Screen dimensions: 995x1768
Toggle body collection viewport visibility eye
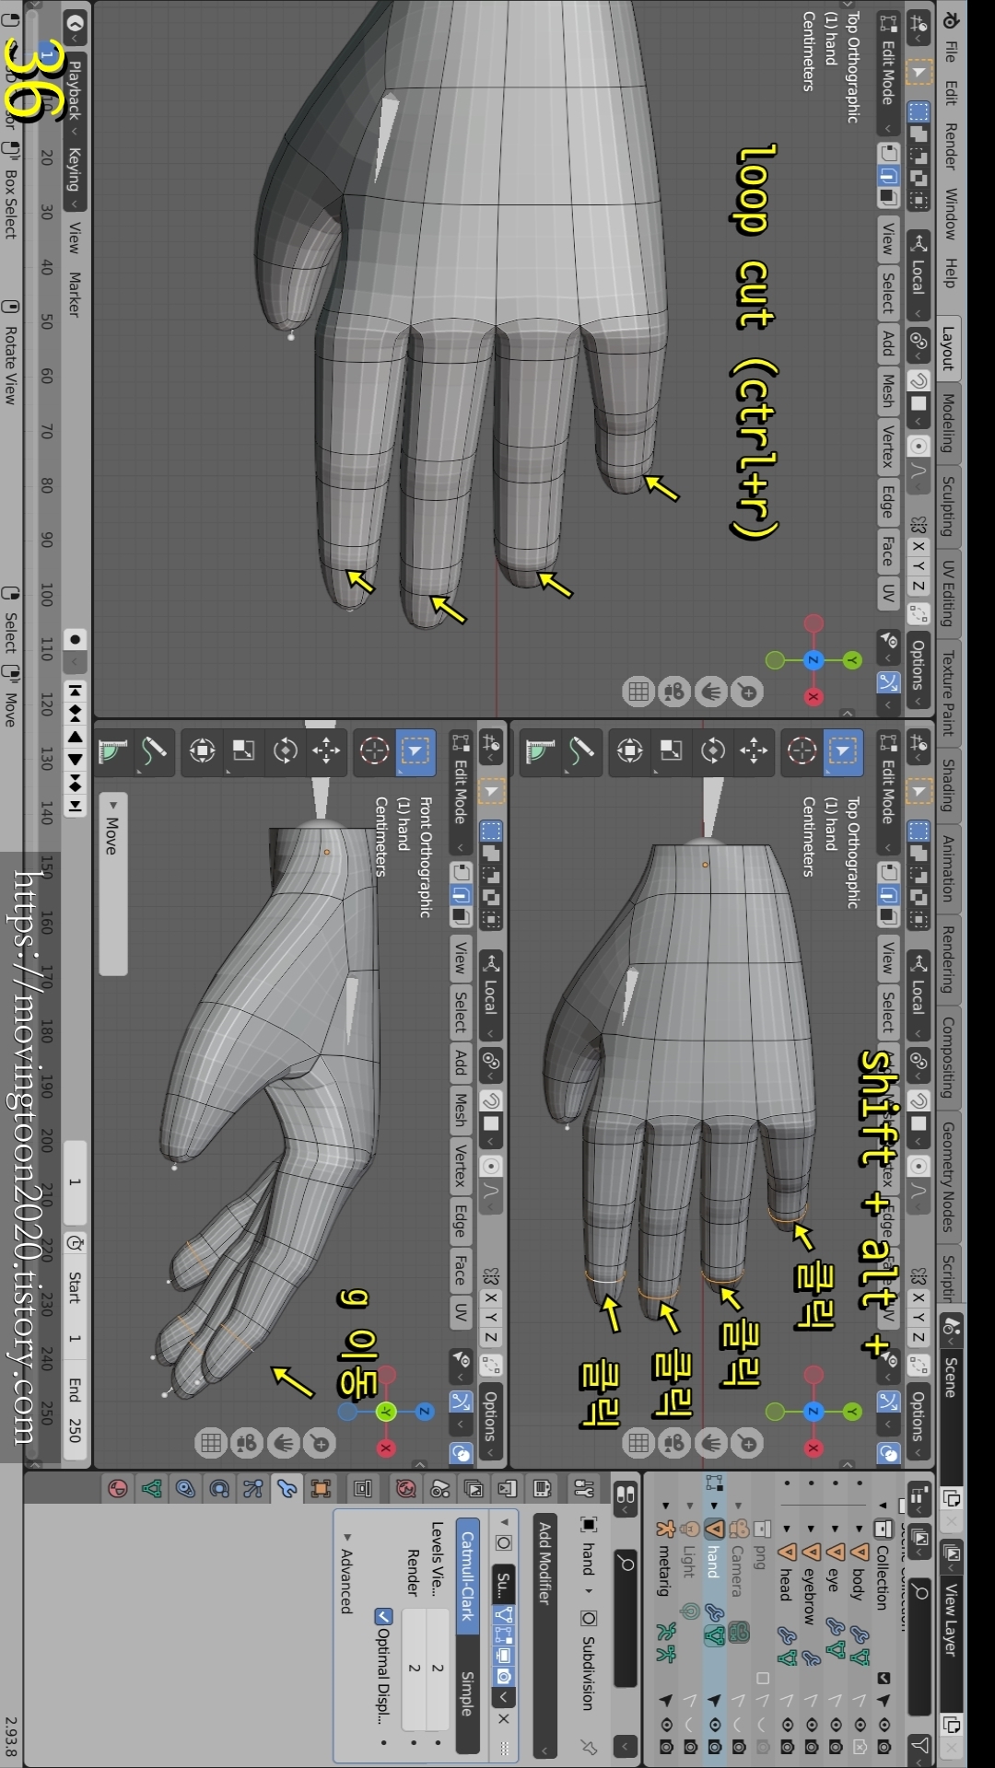pyautogui.click(x=859, y=1724)
